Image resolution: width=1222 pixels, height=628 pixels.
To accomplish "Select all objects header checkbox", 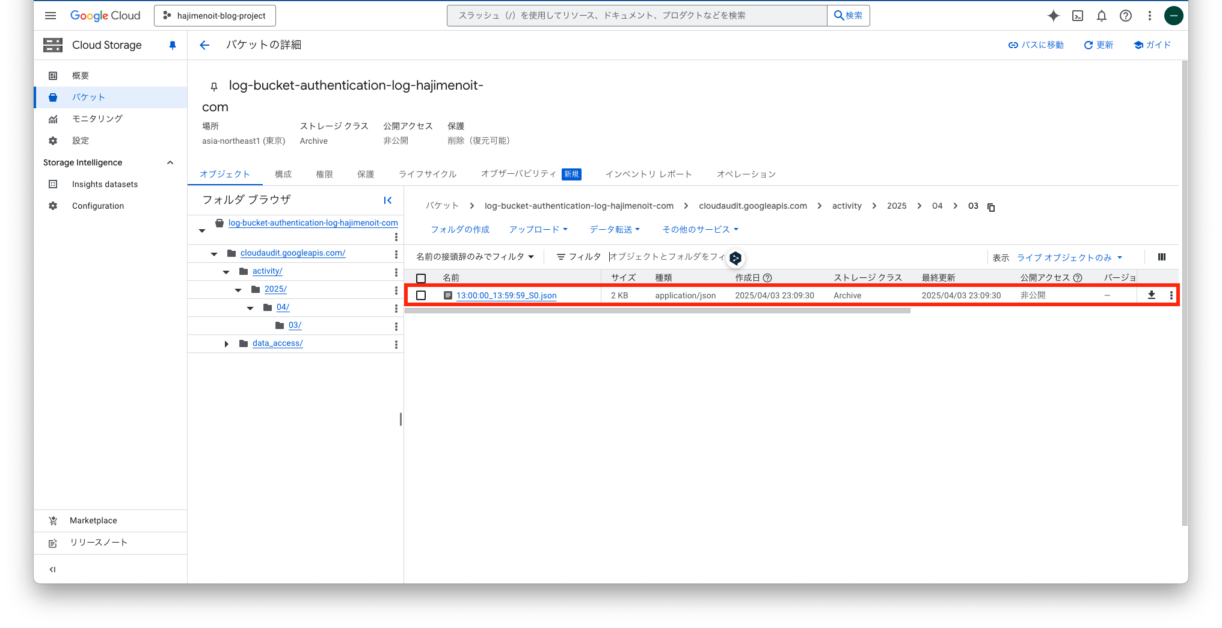I will tap(421, 278).
